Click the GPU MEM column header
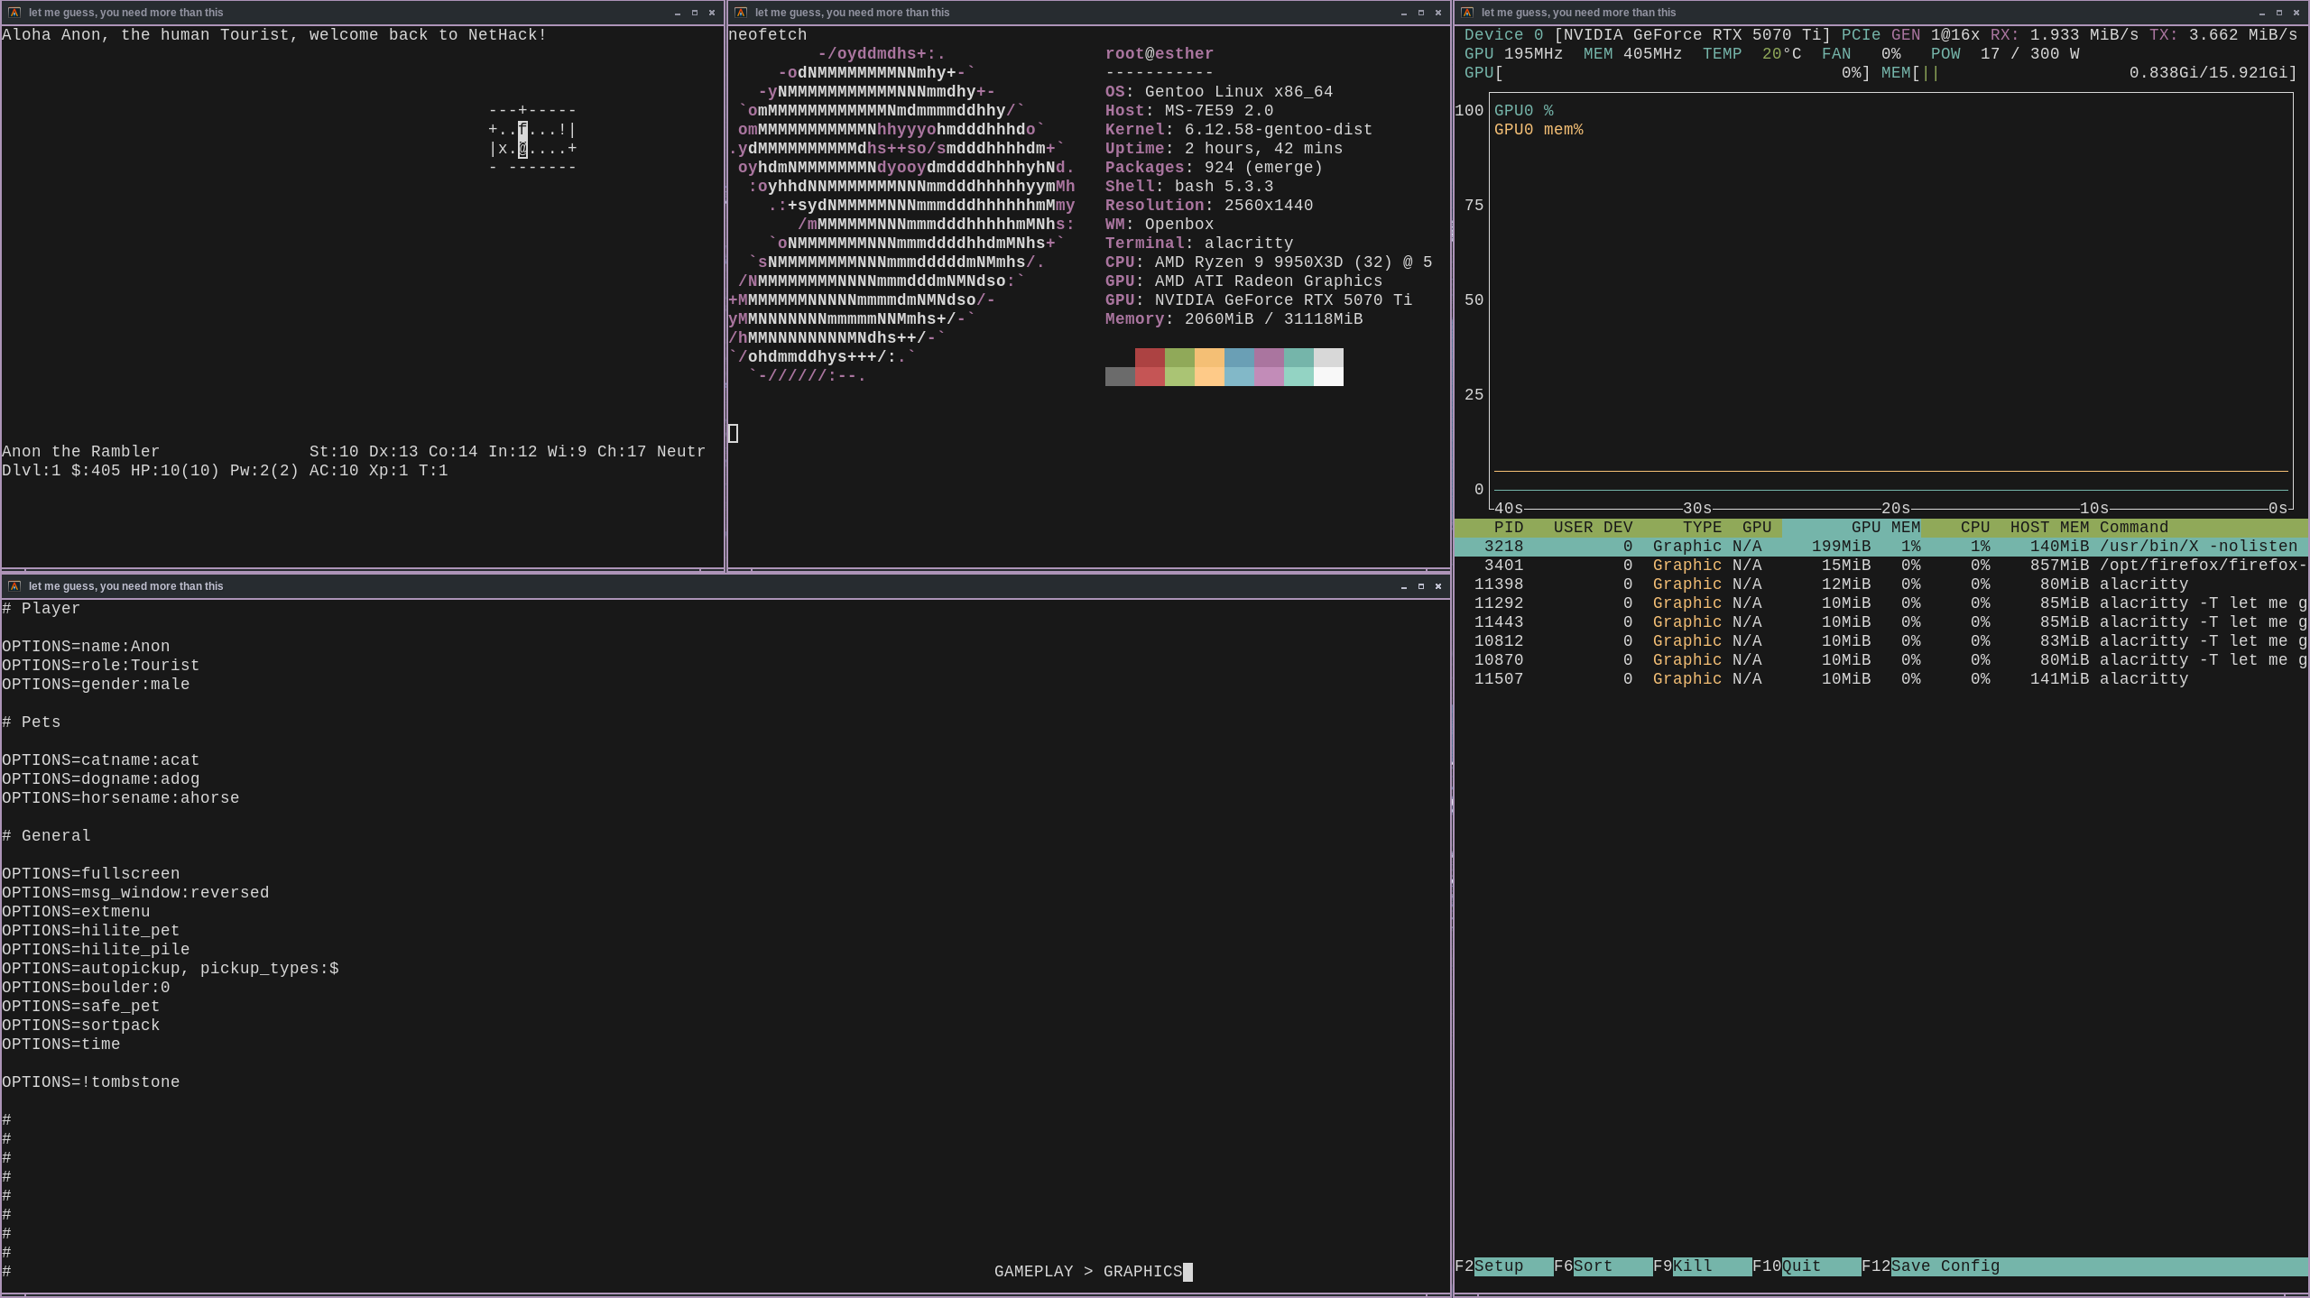The height and width of the screenshot is (1298, 2310). coord(1884,528)
